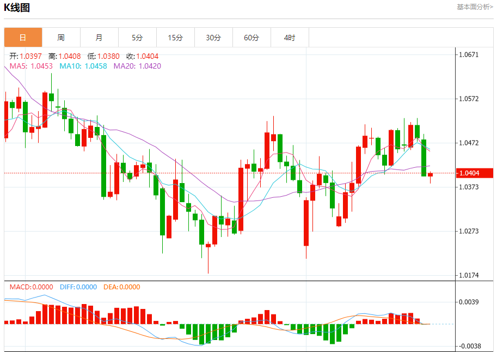Click the 0.0039 MACD axis label

pyautogui.click(x=468, y=302)
